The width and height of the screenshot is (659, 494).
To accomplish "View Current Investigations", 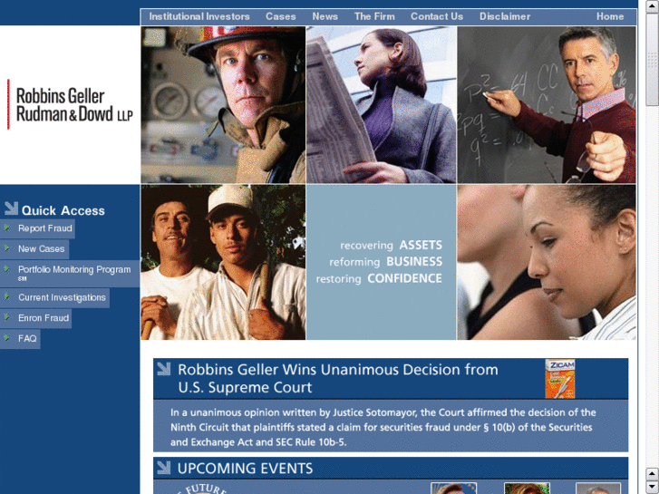I will (x=62, y=297).
